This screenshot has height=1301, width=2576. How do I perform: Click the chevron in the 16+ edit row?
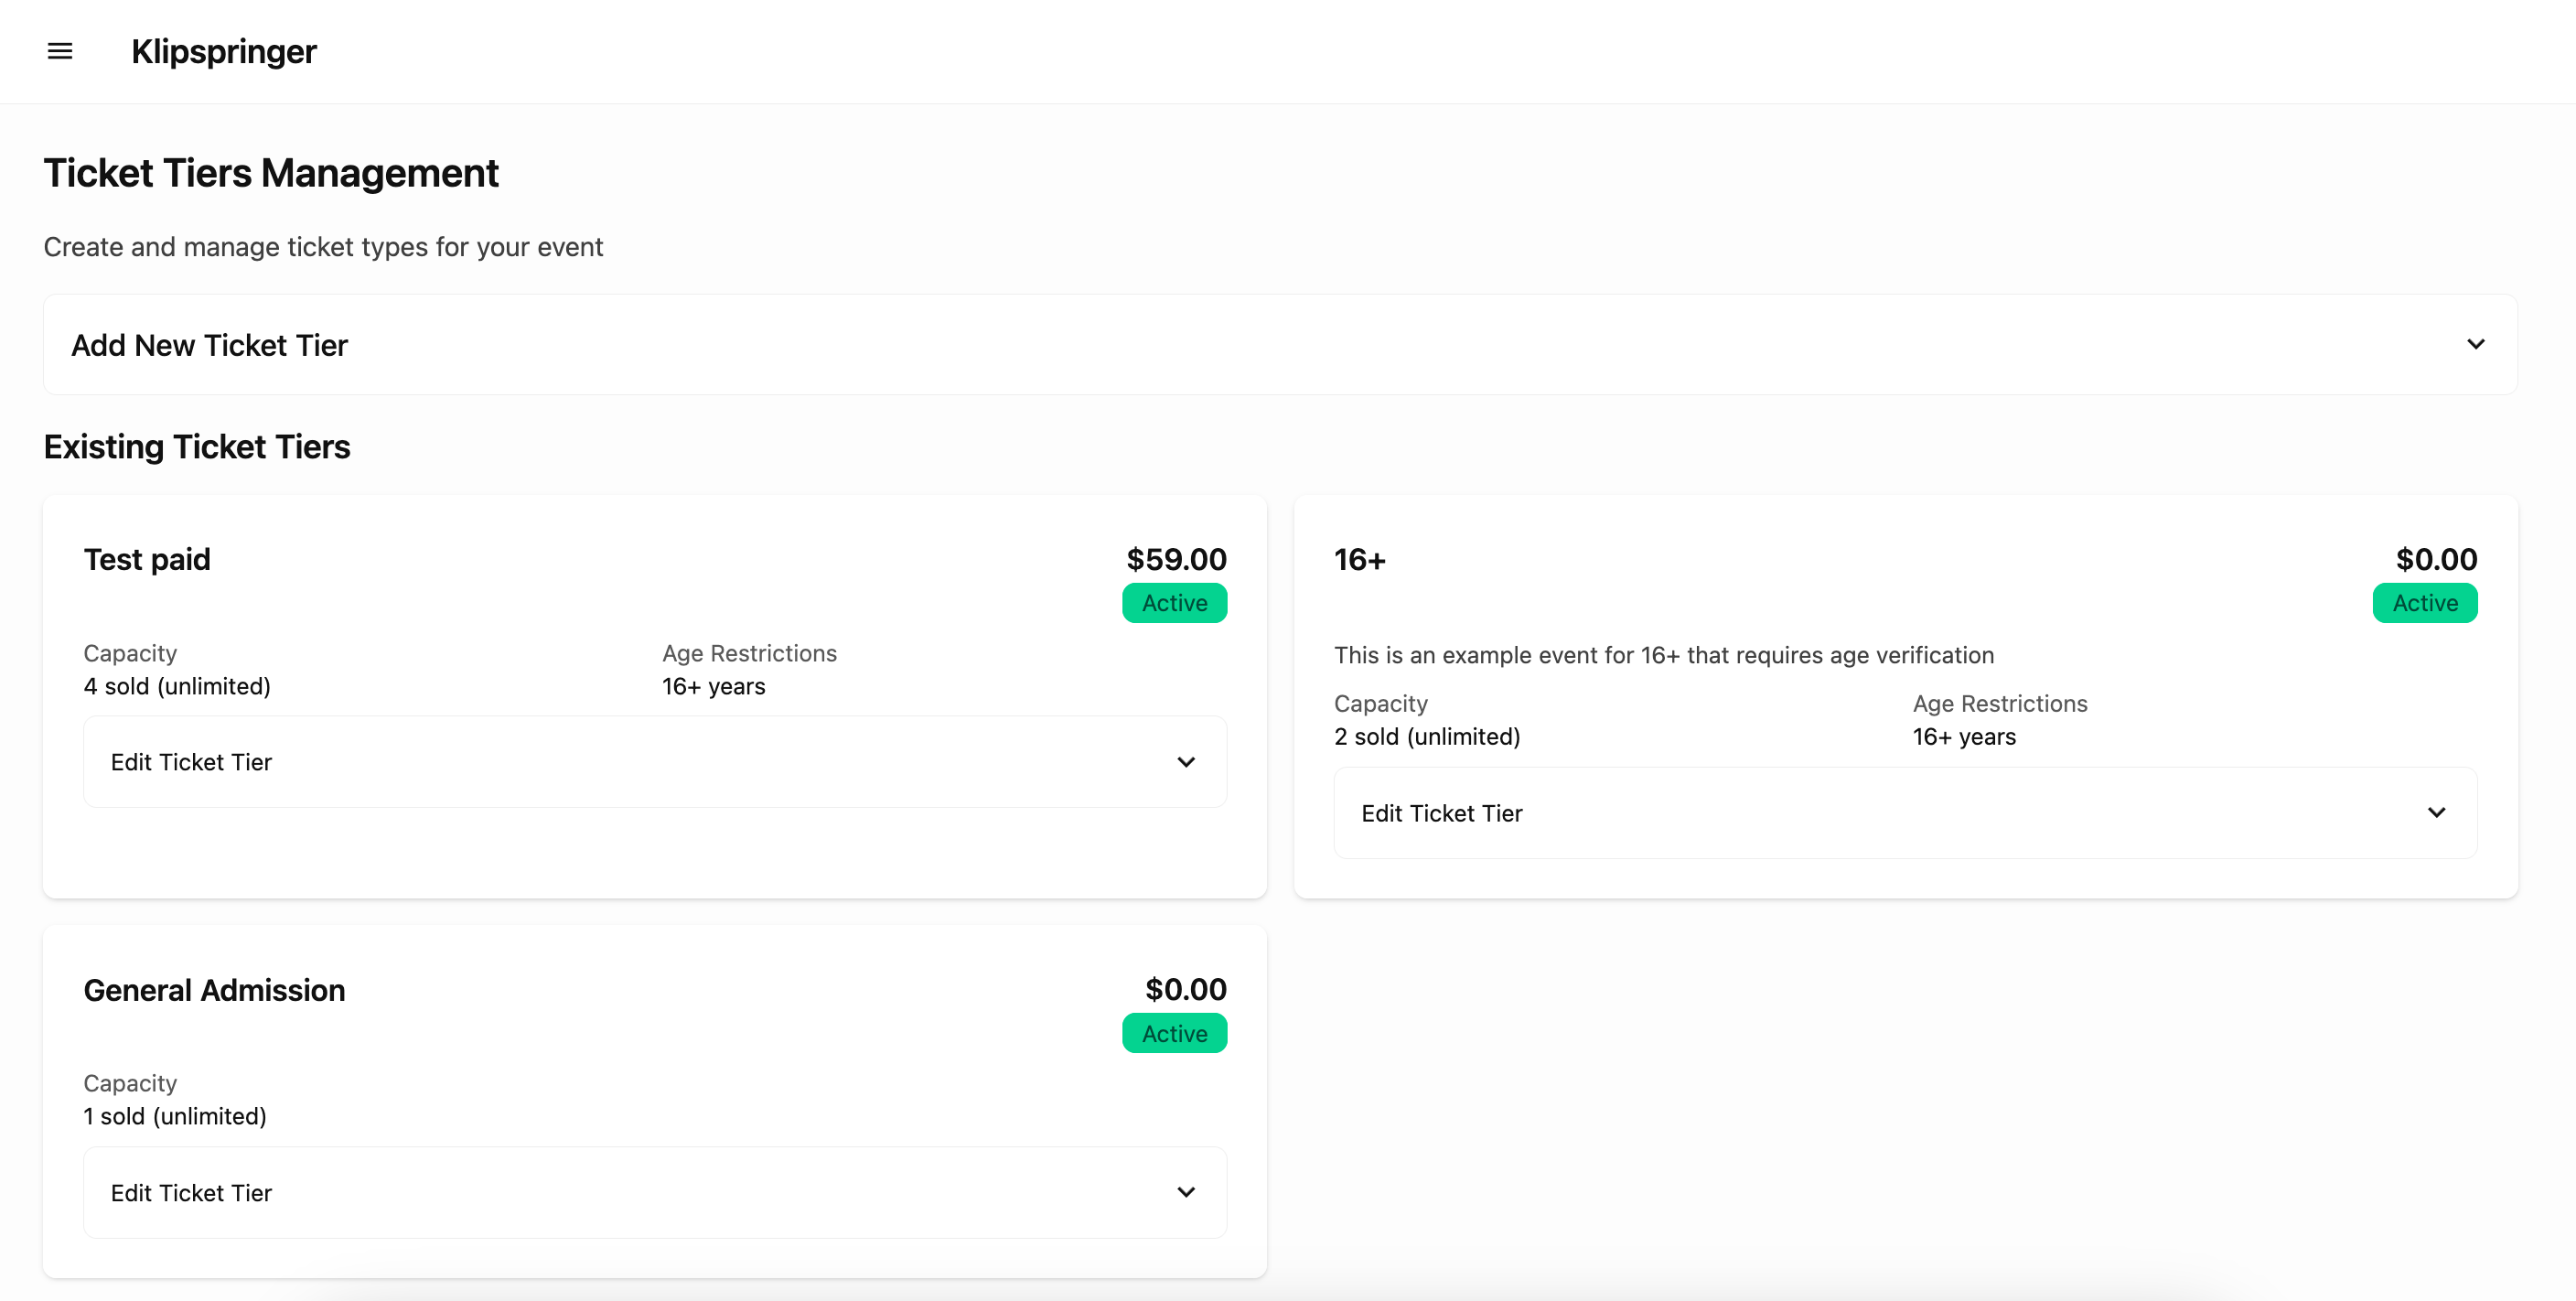(2436, 813)
